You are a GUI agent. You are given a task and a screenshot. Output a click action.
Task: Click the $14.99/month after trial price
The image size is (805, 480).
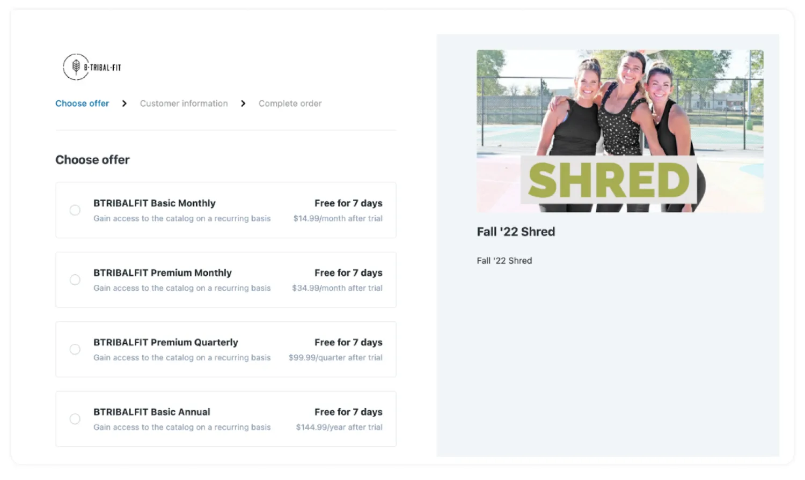click(338, 218)
